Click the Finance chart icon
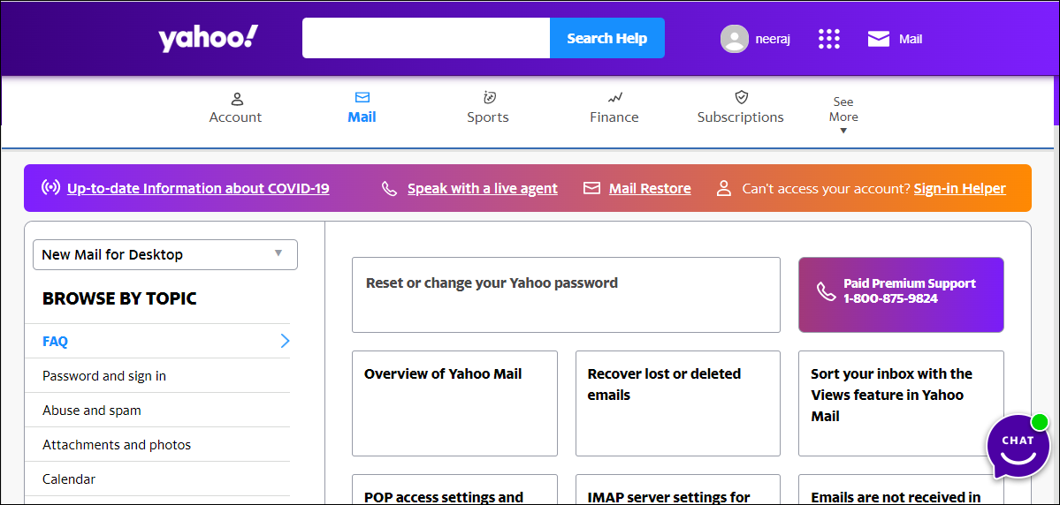This screenshot has height=505, width=1060. 614,98
